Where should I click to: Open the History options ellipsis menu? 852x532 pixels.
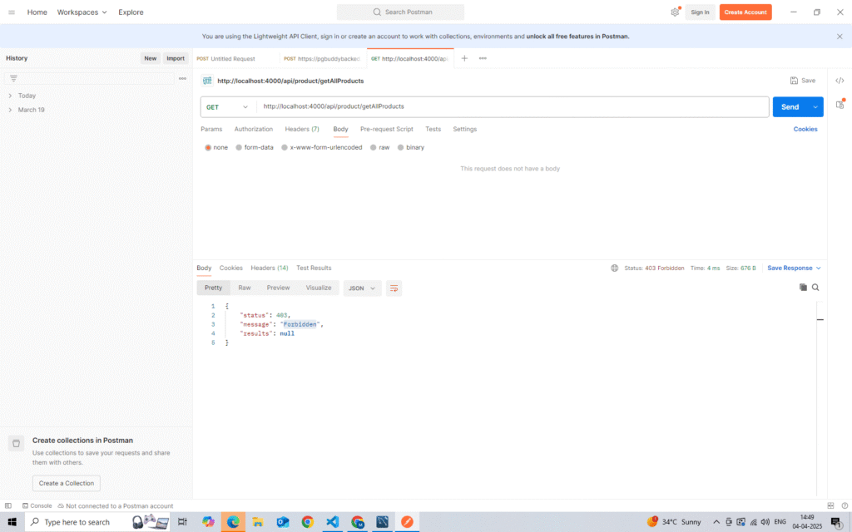point(182,78)
